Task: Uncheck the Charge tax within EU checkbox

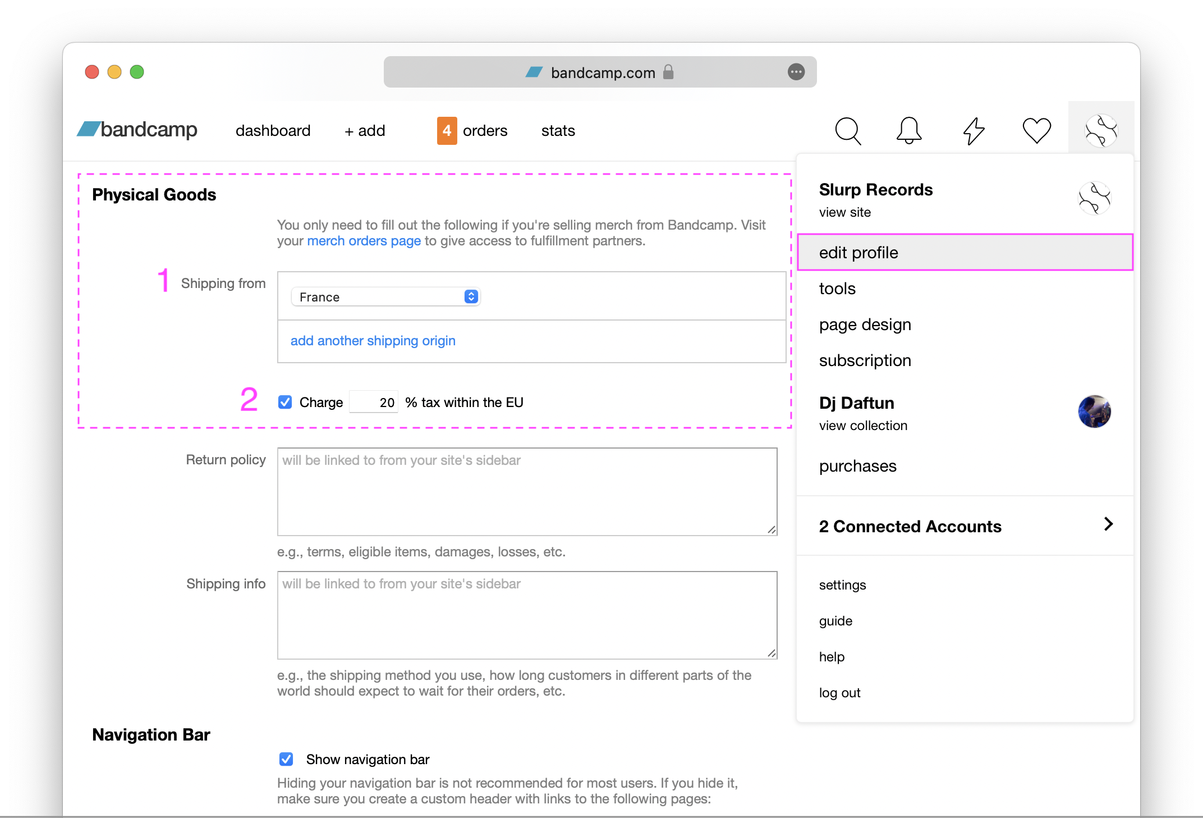Action: coord(285,402)
